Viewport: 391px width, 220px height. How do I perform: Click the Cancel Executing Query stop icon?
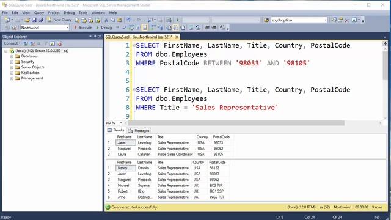(118, 28)
